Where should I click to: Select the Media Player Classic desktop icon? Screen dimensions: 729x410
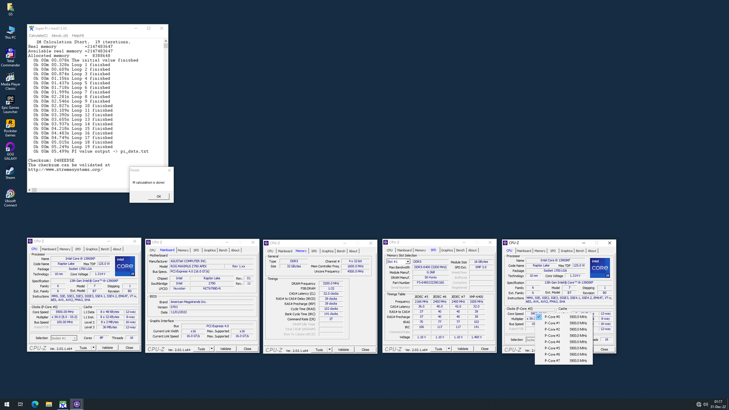pyautogui.click(x=10, y=81)
